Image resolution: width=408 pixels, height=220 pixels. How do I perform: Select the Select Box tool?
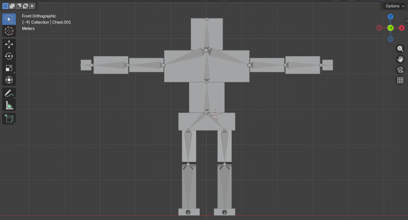[x=9, y=20]
